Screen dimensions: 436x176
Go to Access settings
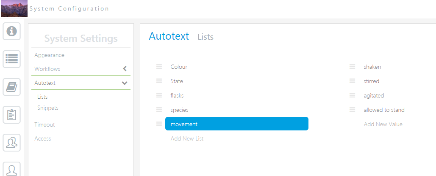[x=43, y=138]
